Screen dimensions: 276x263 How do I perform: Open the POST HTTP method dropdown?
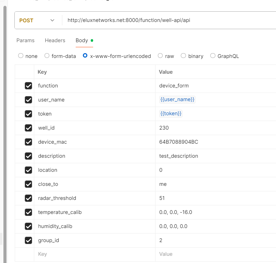pos(37,21)
